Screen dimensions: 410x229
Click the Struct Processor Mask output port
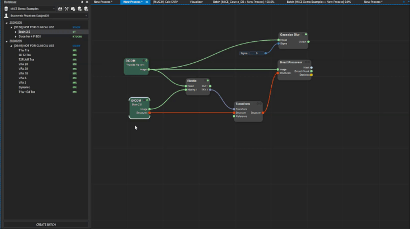click(311, 68)
